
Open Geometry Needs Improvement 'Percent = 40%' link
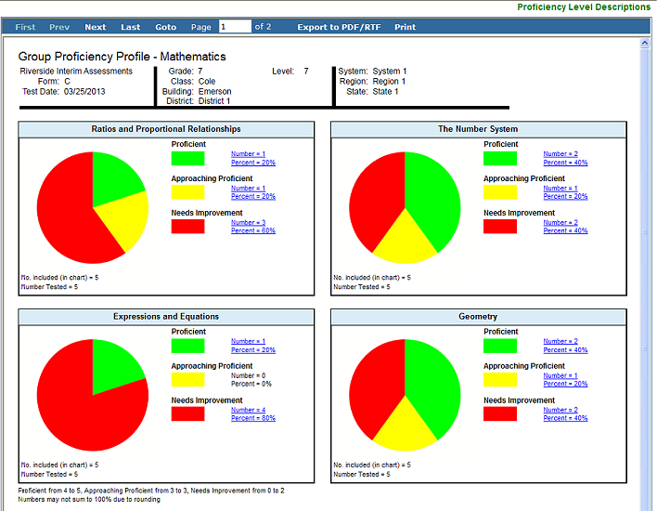565,418
